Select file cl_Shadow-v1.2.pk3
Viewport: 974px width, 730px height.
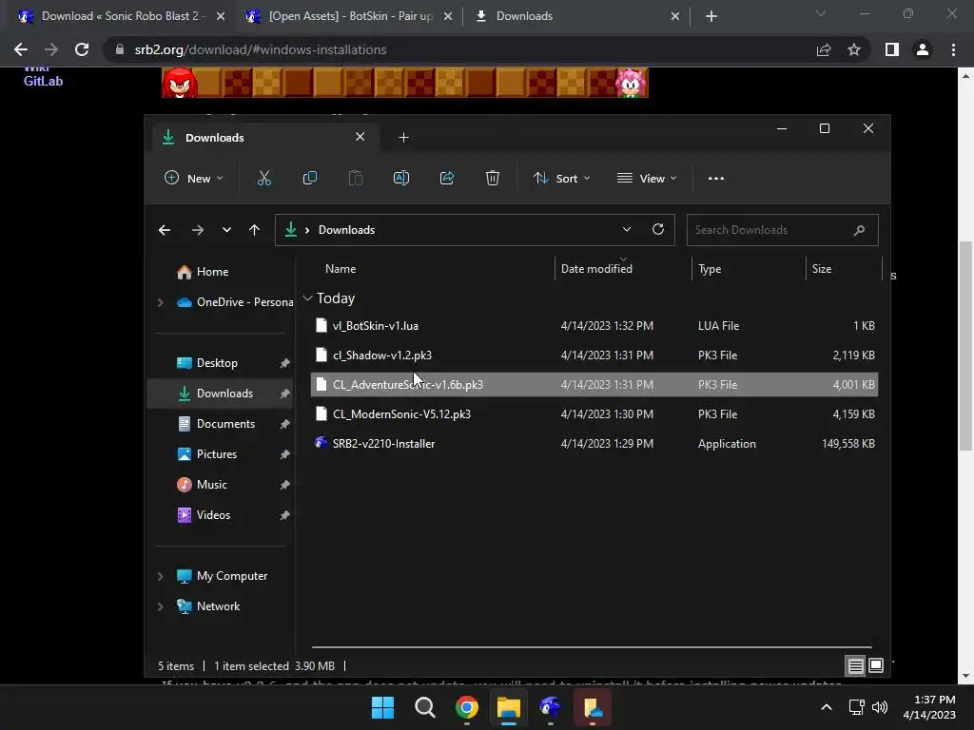pos(594,355)
